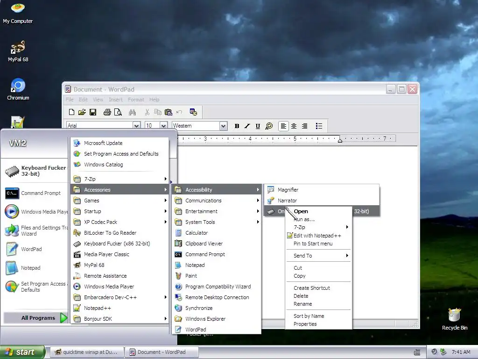Click the Paste icon in WordPad toolbar

tap(168, 112)
